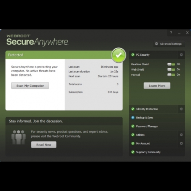Turn off the Firewall switch
This screenshot has height=191, width=191.
tap(171, 74)
